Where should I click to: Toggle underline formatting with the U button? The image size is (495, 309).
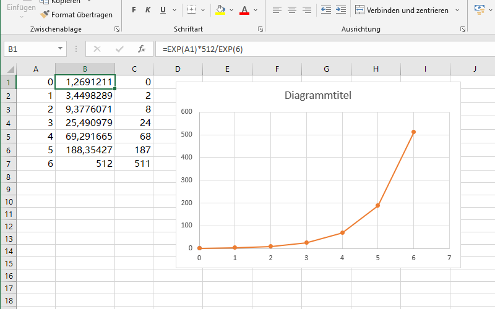point(163,10)
